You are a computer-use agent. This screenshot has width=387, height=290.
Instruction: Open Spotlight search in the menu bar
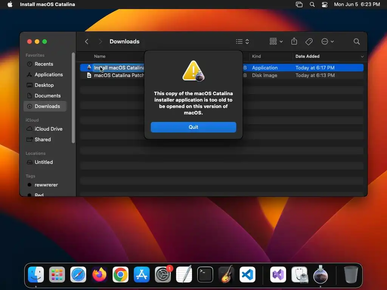point(312,4)
